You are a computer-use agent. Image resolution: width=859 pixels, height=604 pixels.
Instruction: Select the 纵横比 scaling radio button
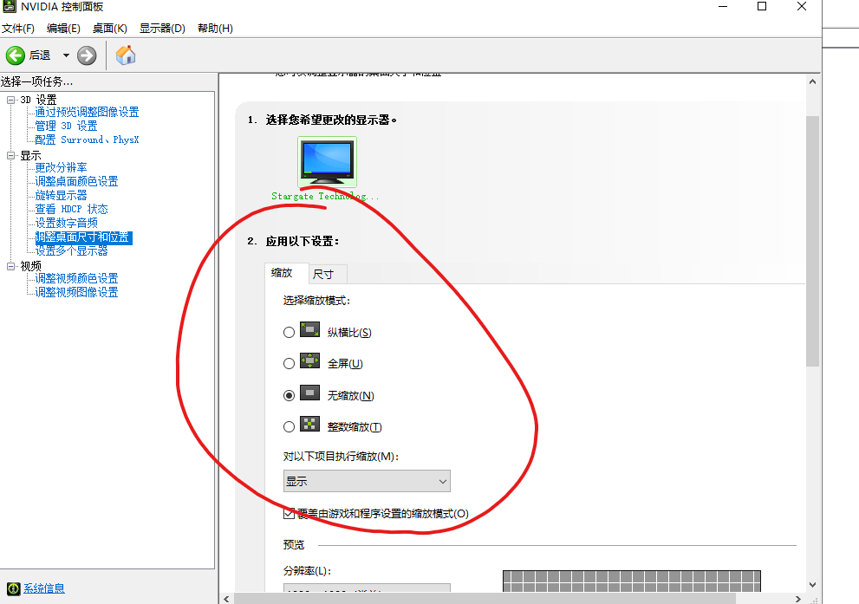pos(289,331)
